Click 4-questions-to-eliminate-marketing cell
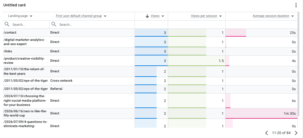The width and height of the screenshot is (303, 138). click(25, 124)
